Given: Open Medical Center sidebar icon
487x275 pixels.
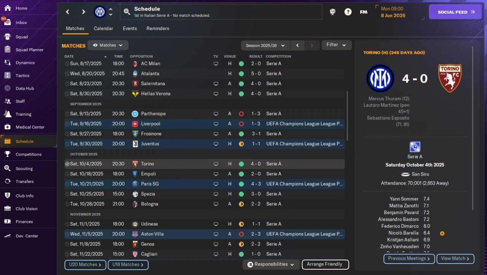Looking at the screenshot, I should tap(7, 127).
